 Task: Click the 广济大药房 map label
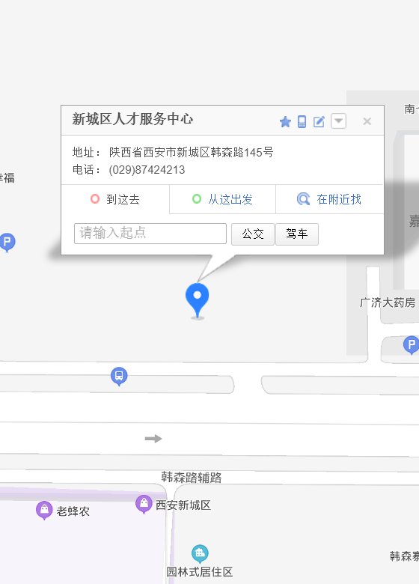coord(388,302)
